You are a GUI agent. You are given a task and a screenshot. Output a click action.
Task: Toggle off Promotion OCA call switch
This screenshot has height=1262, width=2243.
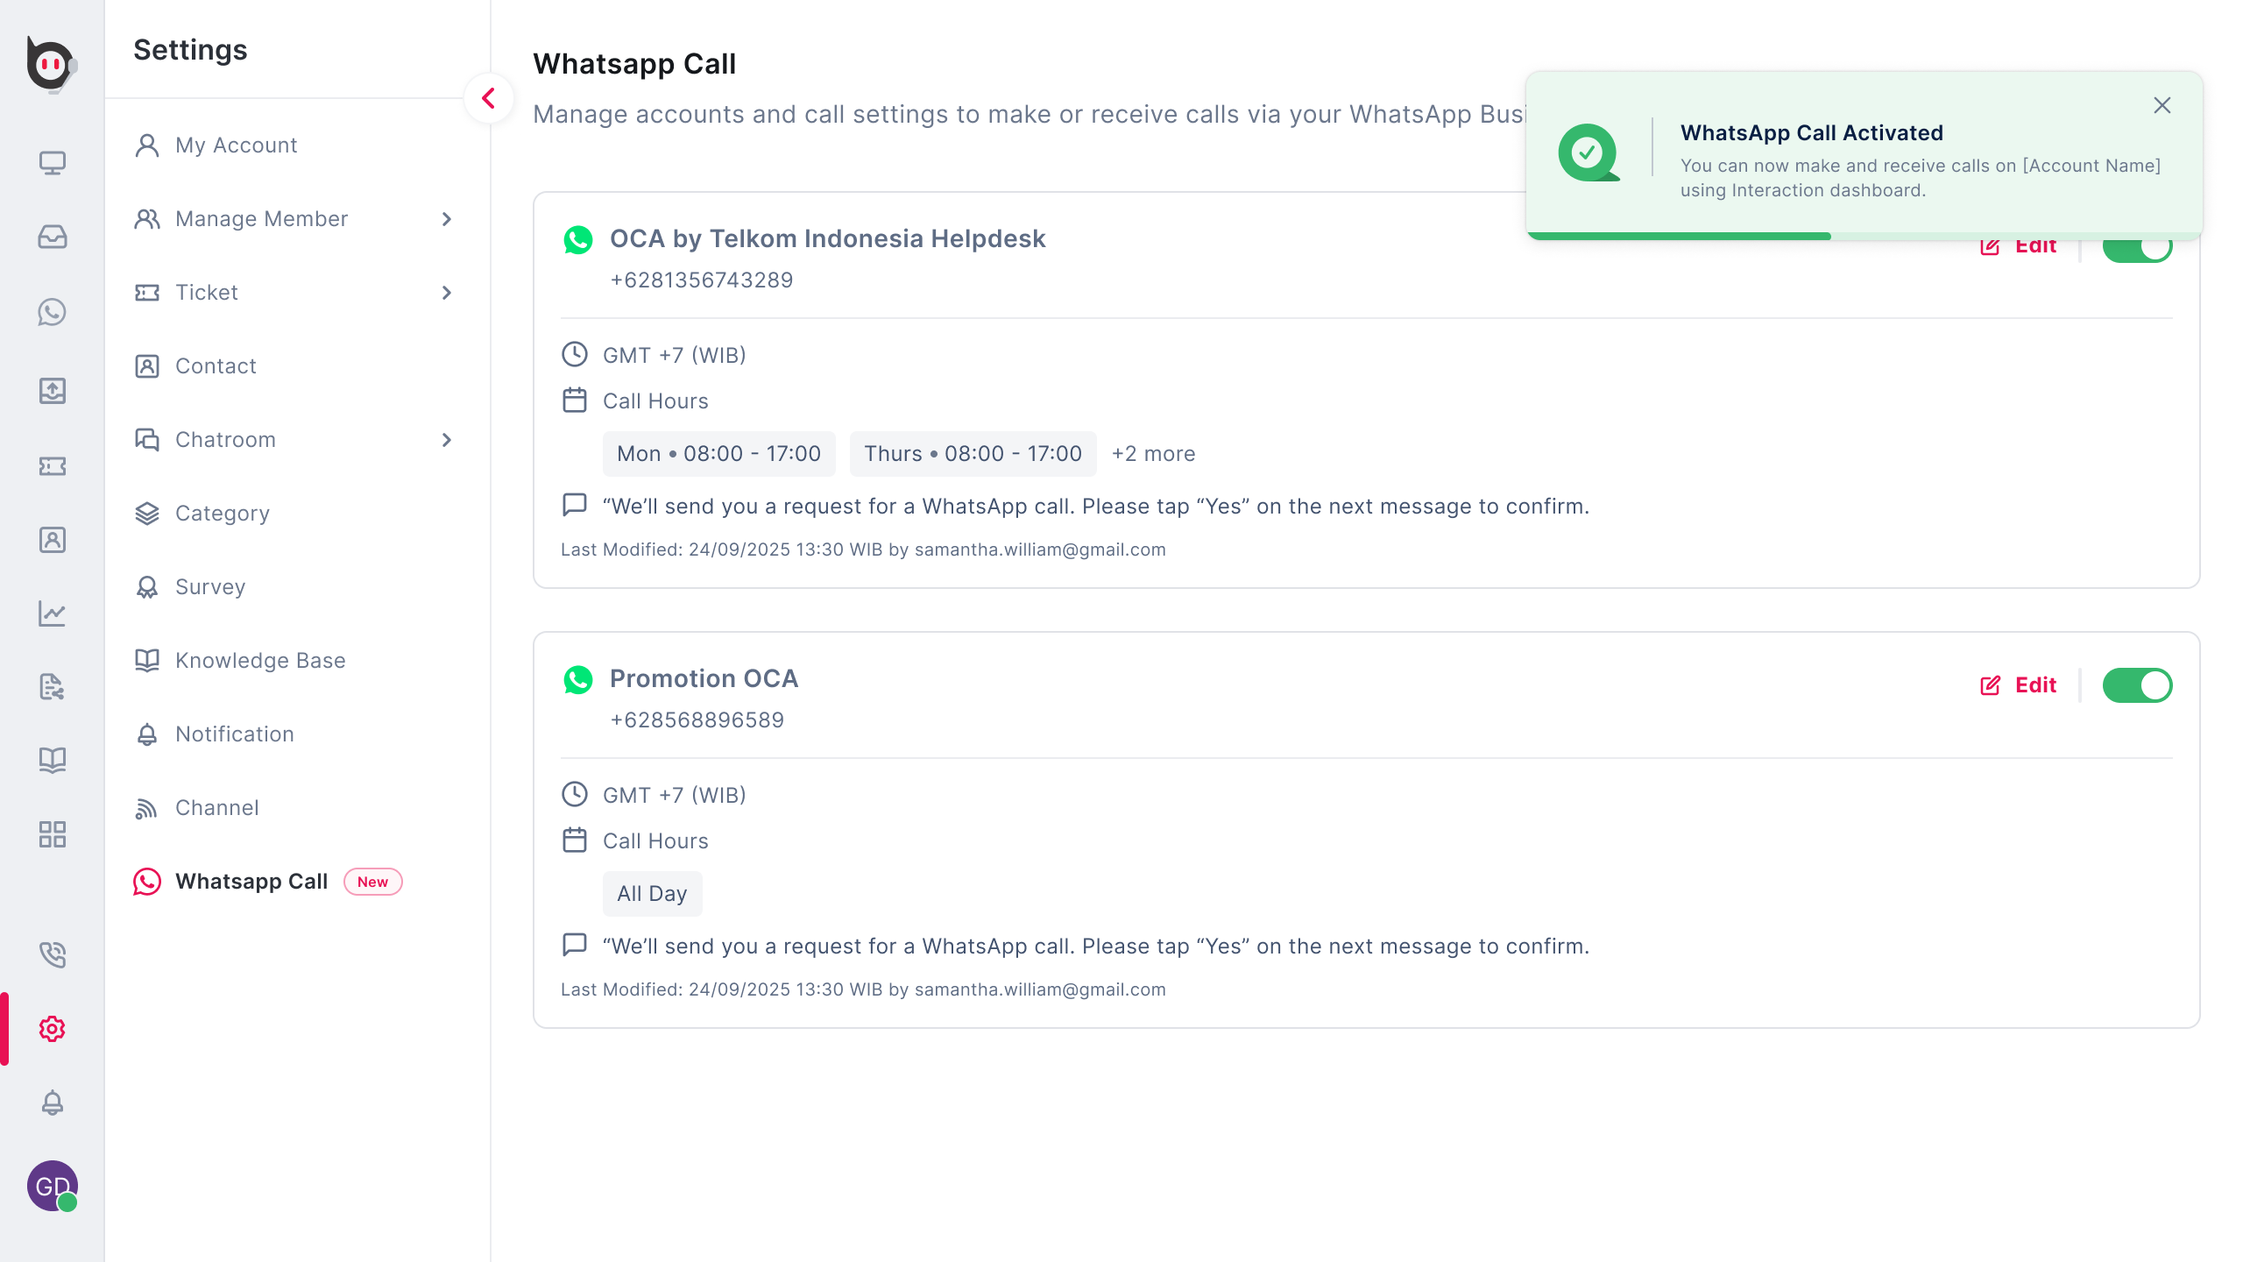tap(2136, 685)
